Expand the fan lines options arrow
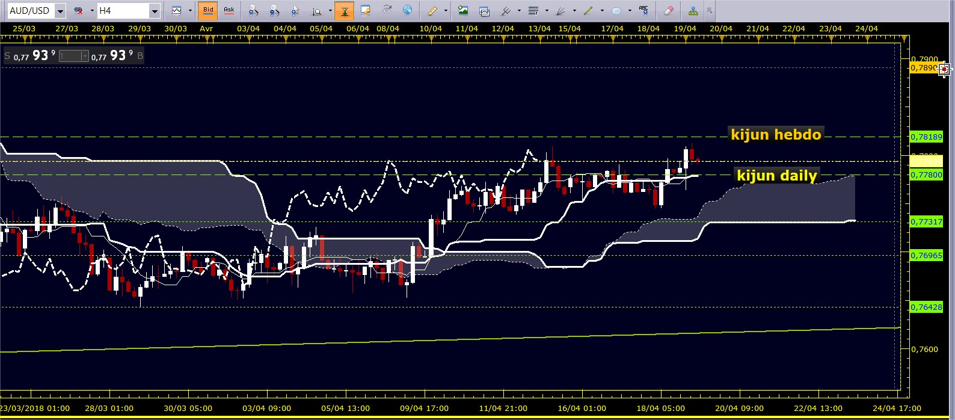Screen dimensions: 955x420 [574, 11]
